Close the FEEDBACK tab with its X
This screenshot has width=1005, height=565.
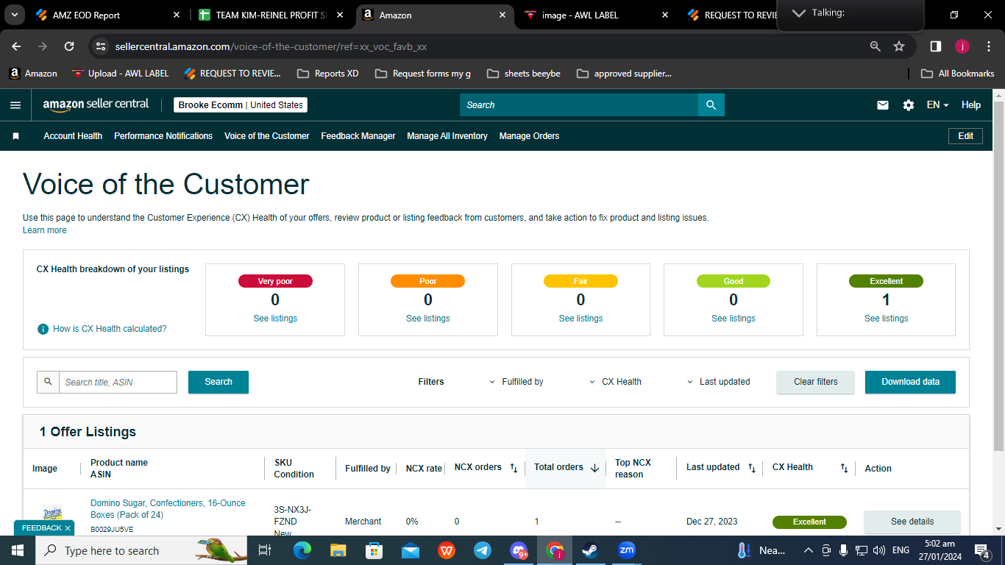[68, 528]
